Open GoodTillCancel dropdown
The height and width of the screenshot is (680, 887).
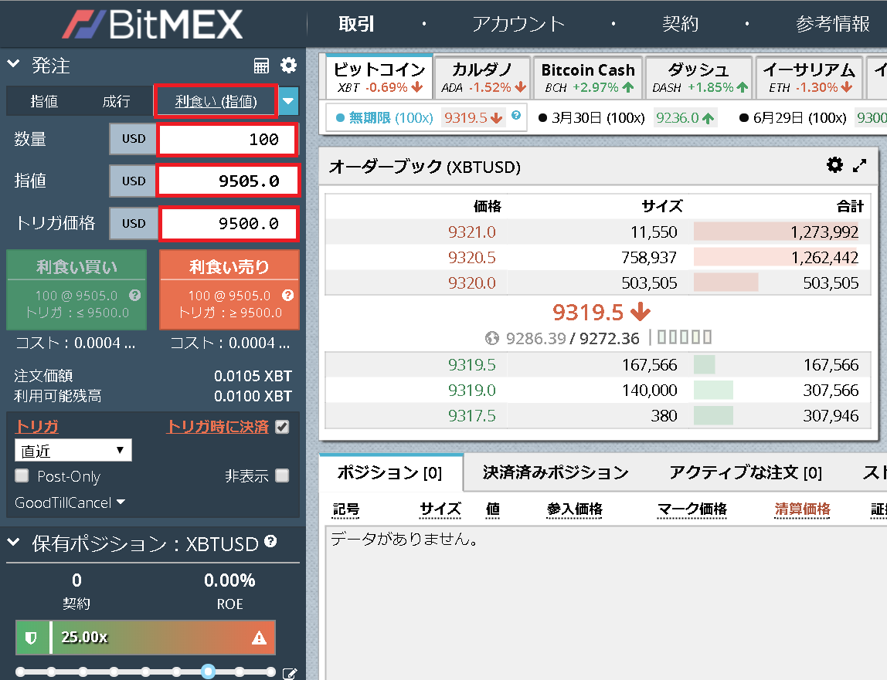coord(70,502)
